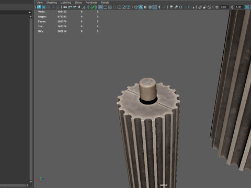The width and height of the screenshot is (251, 188).
Task: Click the X-Ray Joints icon
Action: point(209,7)
